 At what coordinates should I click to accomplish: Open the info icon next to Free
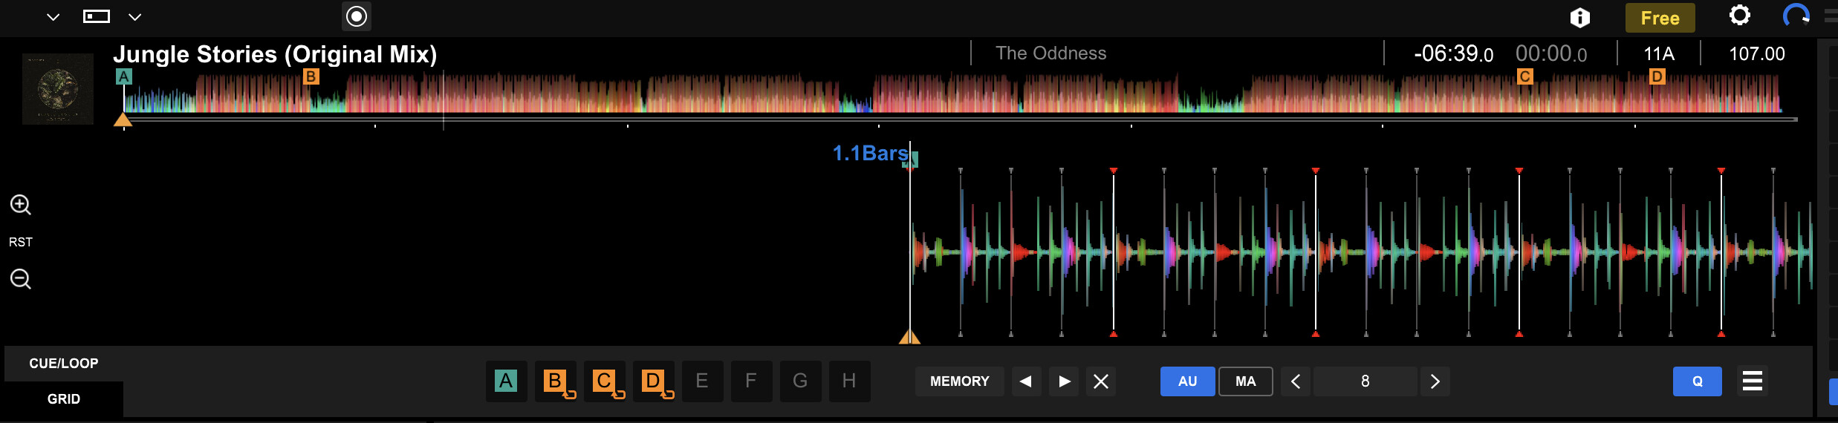pyautogui.click(x=1579, y=18)
